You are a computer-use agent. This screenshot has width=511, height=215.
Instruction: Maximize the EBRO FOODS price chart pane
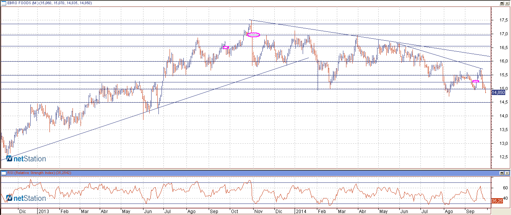coord(501,3)
